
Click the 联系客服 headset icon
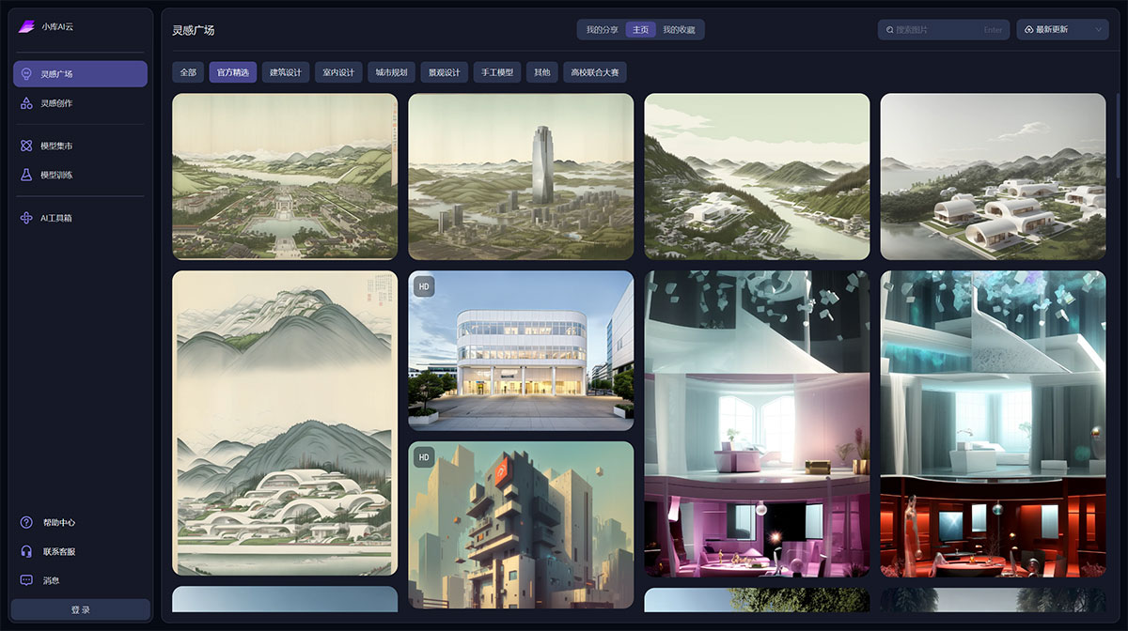[x=26, y=551]
